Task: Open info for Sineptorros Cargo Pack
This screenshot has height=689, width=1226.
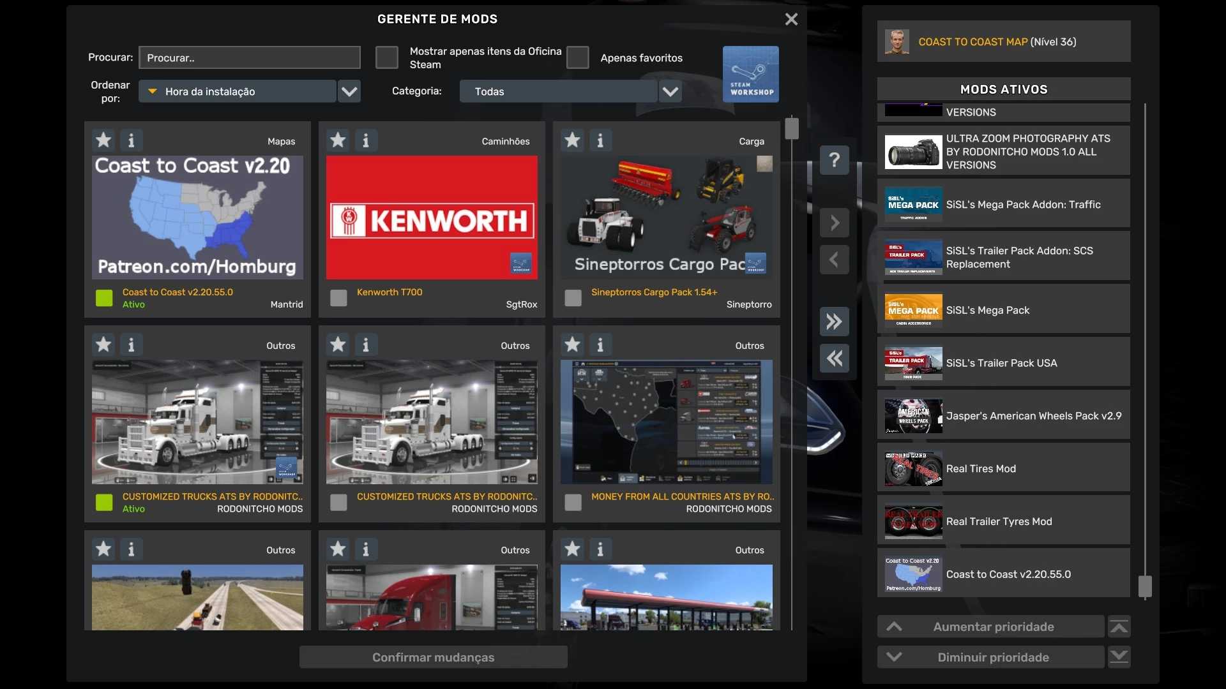Action: pyautogui.click(x=600, y=140)
